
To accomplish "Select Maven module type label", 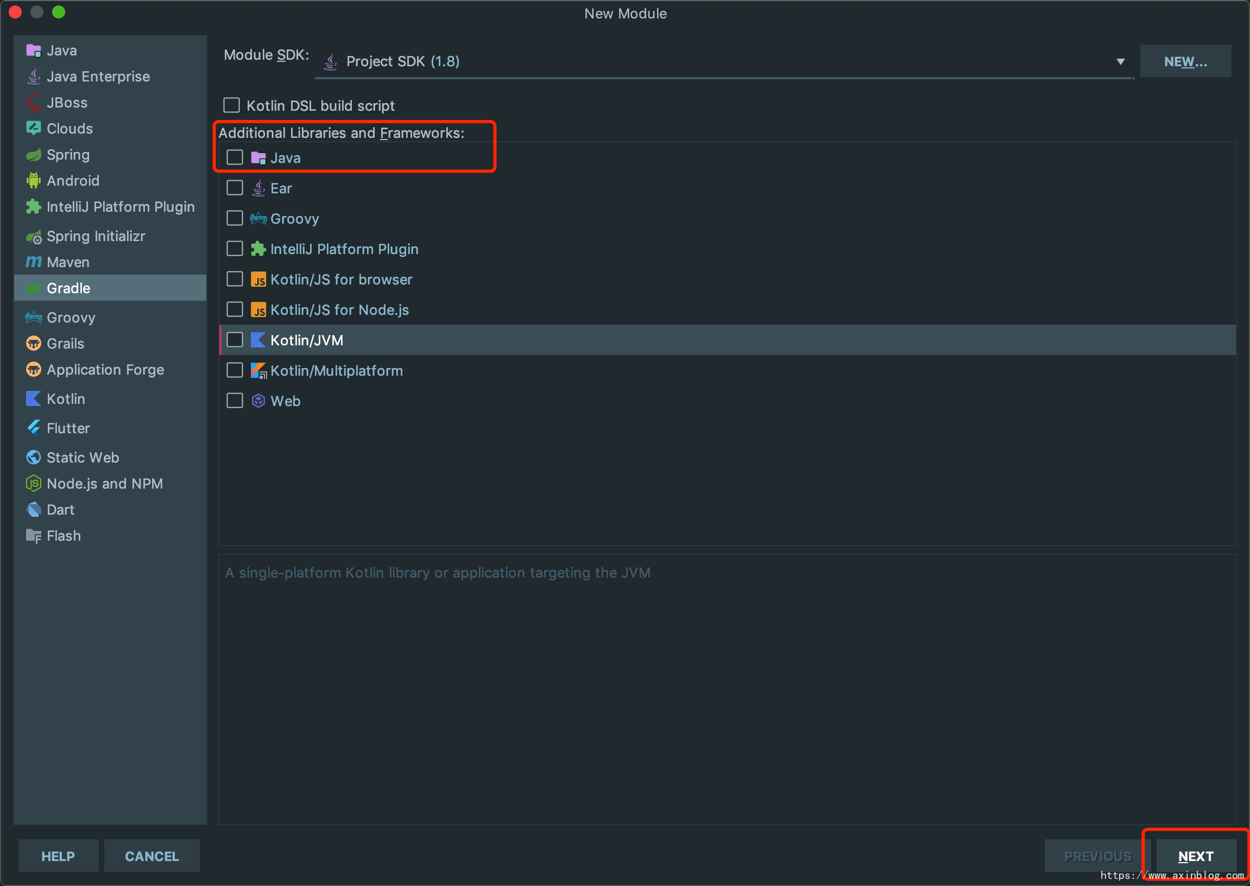I will [68, 262].
